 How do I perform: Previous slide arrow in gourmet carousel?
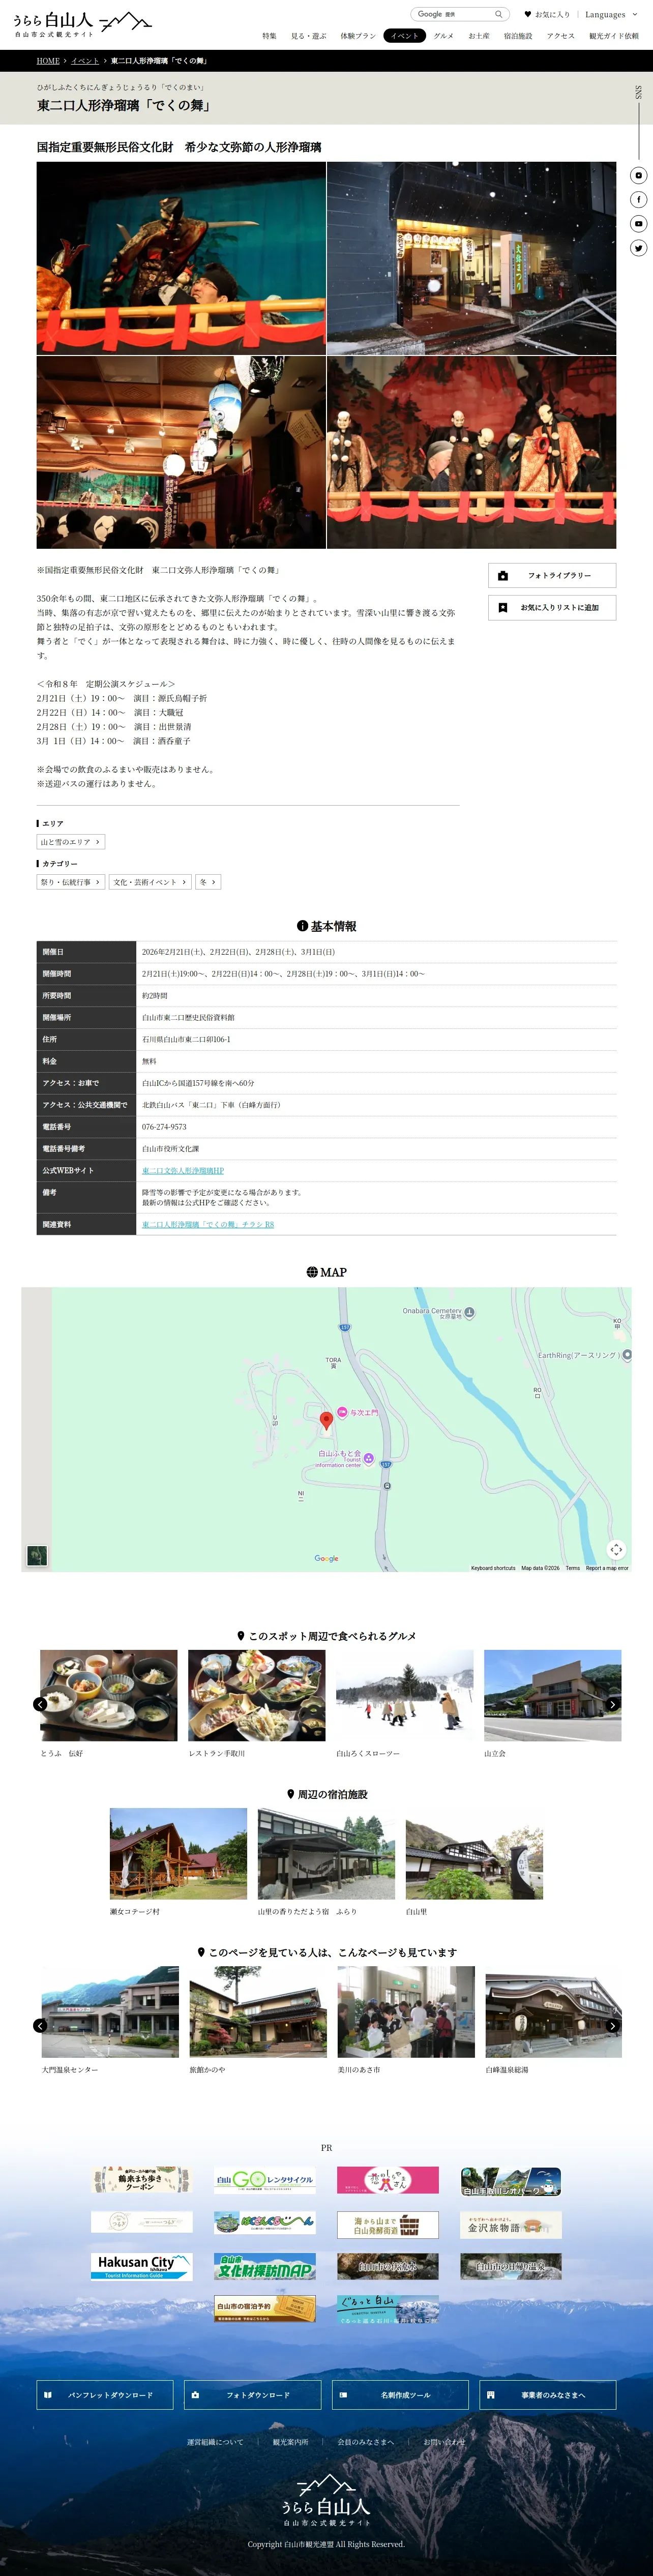tap(40, 1704)
